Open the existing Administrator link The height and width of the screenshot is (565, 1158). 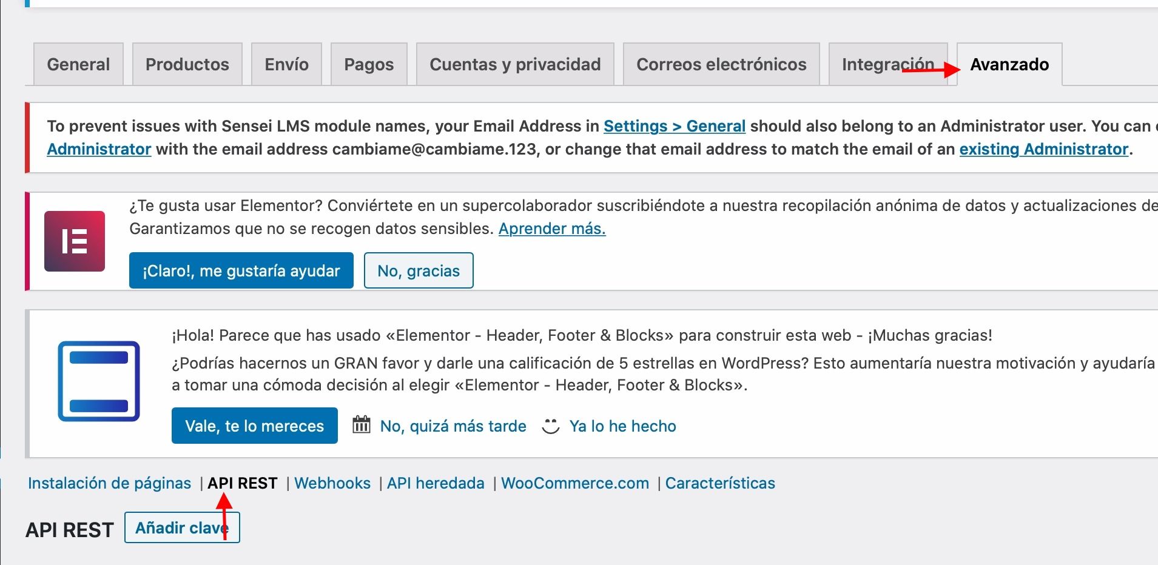1044,149
